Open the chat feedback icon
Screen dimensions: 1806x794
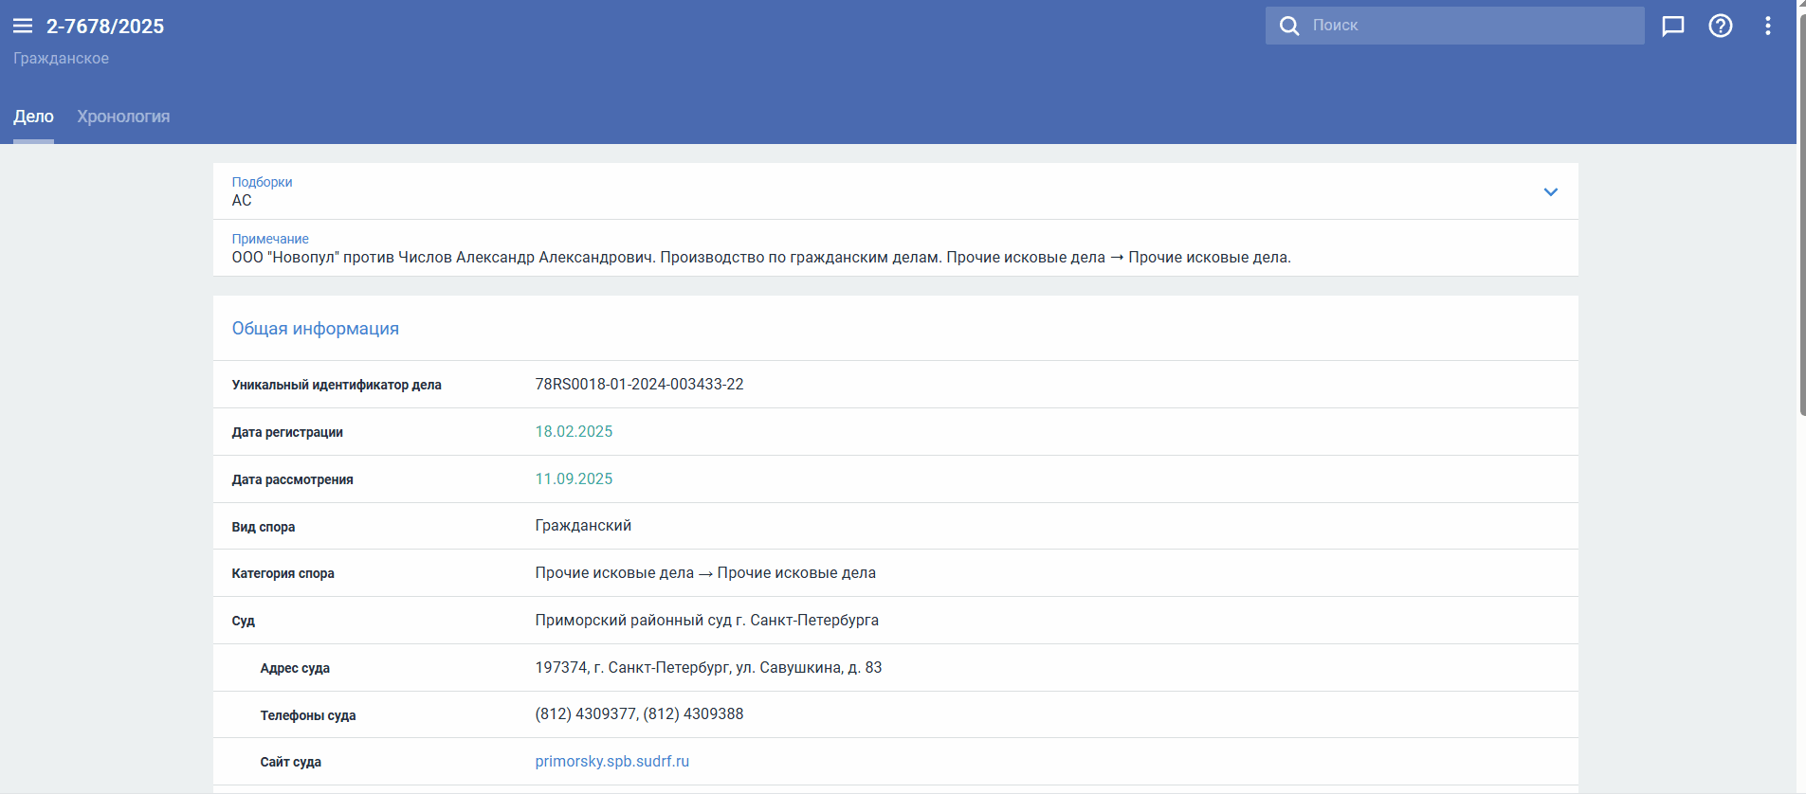1673,26
